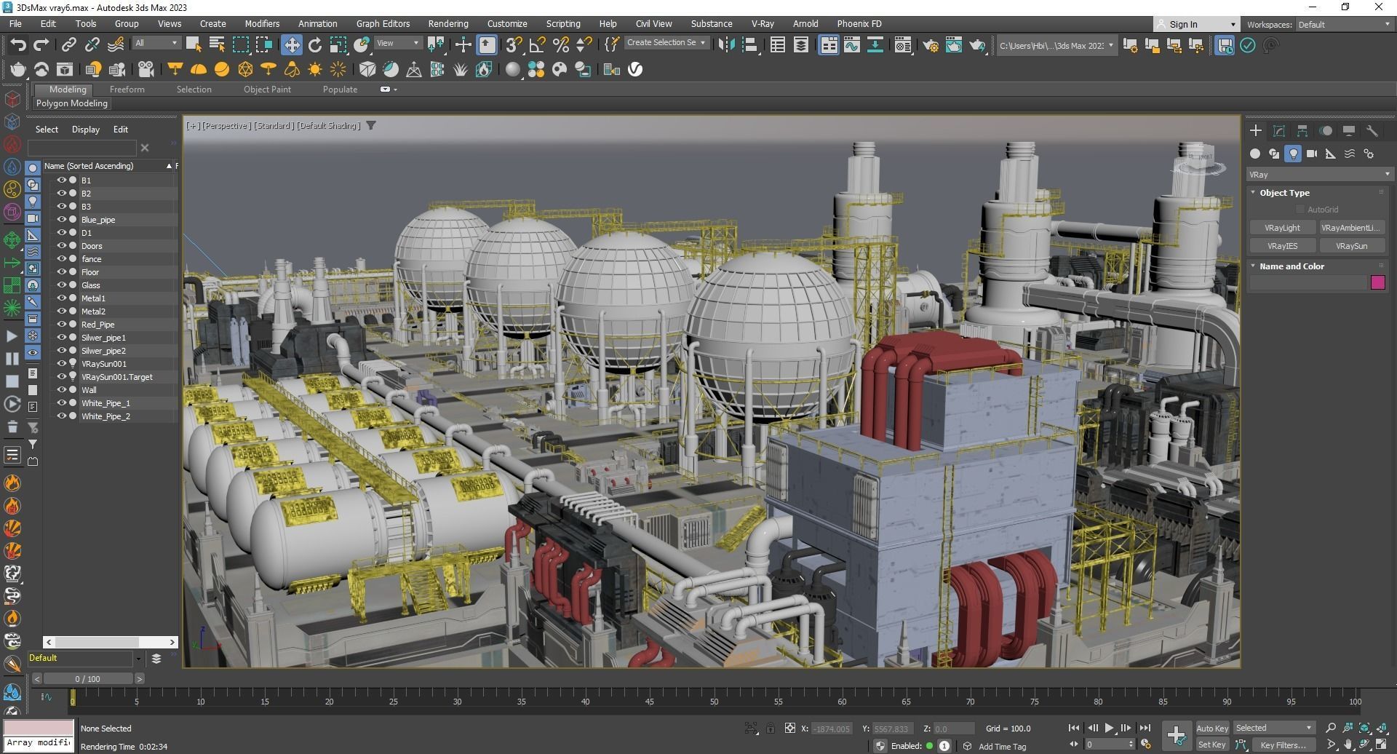The width and height of the screenshot is (1397, 754).
Task: Open the Scene Explorer Display menu
Action: tap(86, 130)
